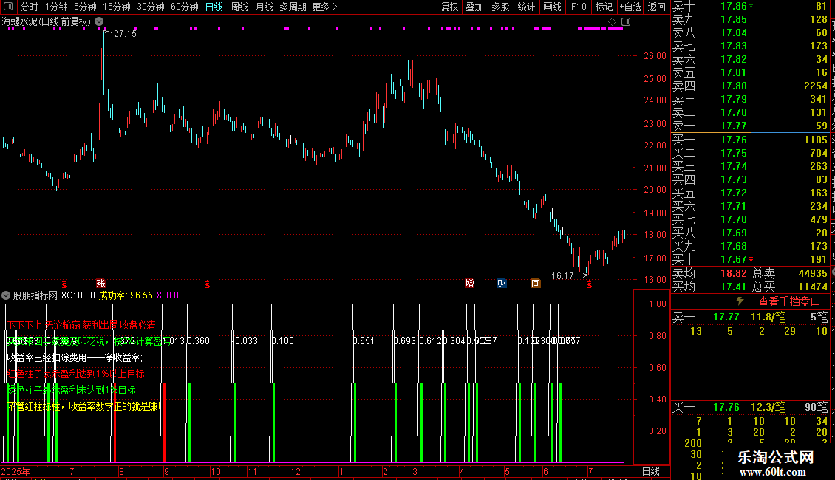
Task: Select the 15分钟 period tab
Action: tap(117, 7)
